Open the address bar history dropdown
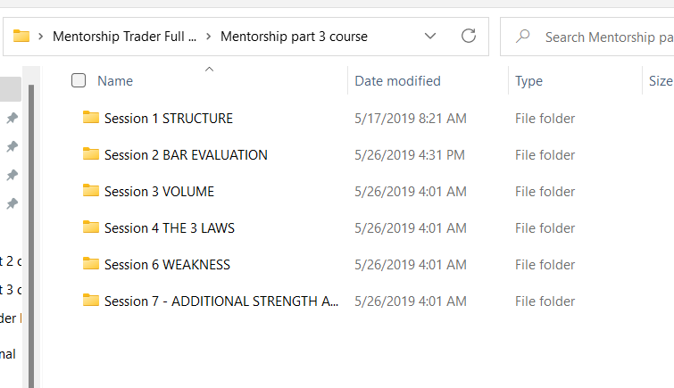The height and width of the screenshot is (388, 674). (430, 37)
